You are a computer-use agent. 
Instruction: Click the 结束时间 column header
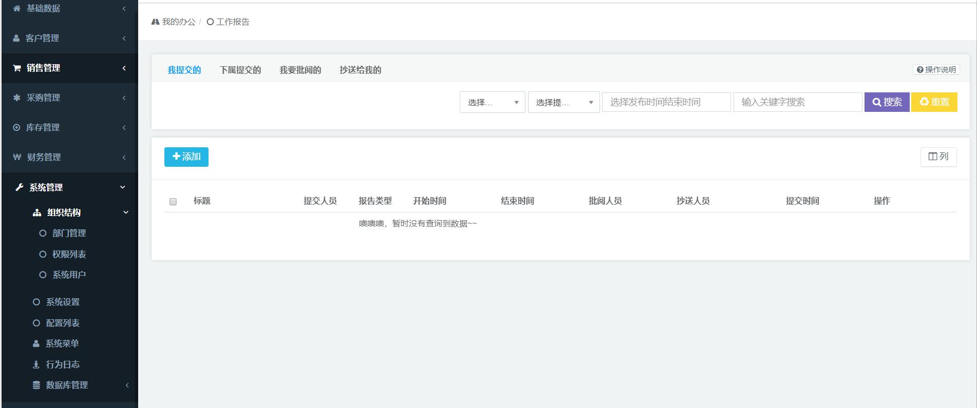(x=517, y=201)
